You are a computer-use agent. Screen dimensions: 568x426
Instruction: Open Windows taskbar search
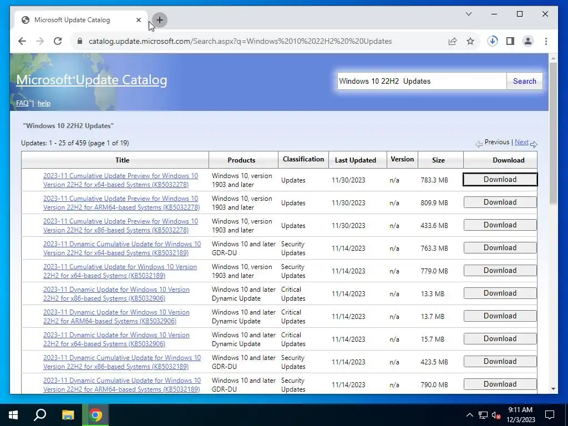click(40, 415)
